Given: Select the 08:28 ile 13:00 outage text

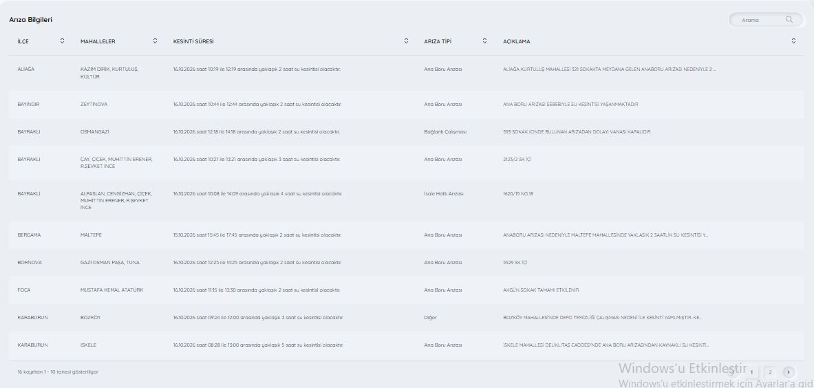Looking at the screenshot, I should pos(258,345).
